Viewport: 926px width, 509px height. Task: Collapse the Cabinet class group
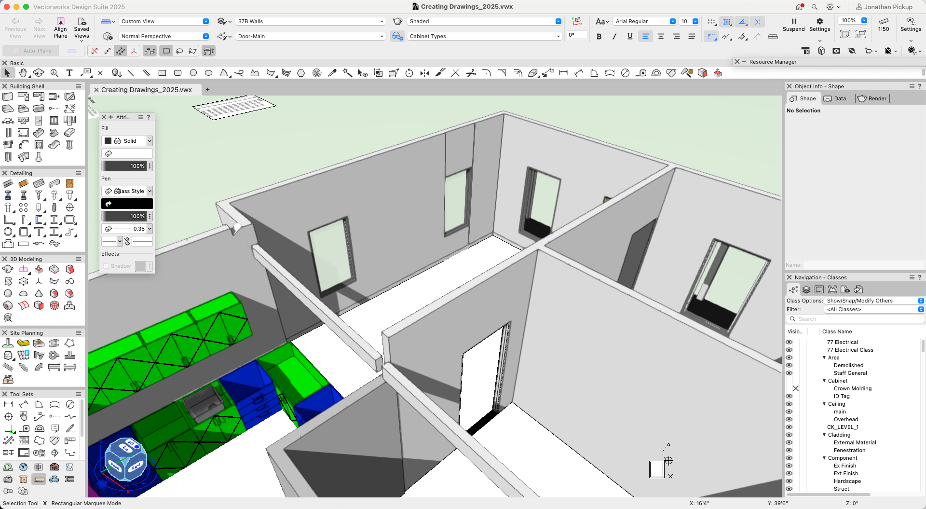(824, 381)
